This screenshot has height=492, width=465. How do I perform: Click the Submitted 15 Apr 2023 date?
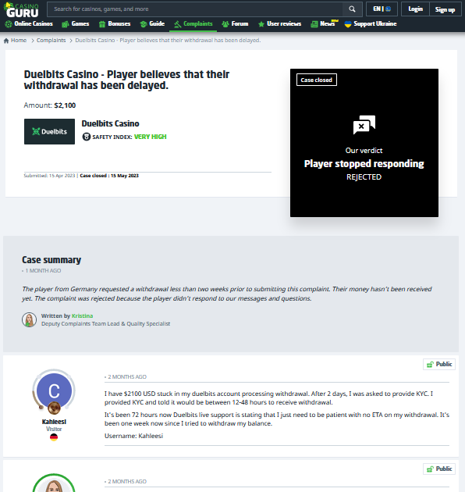point(49,176)
